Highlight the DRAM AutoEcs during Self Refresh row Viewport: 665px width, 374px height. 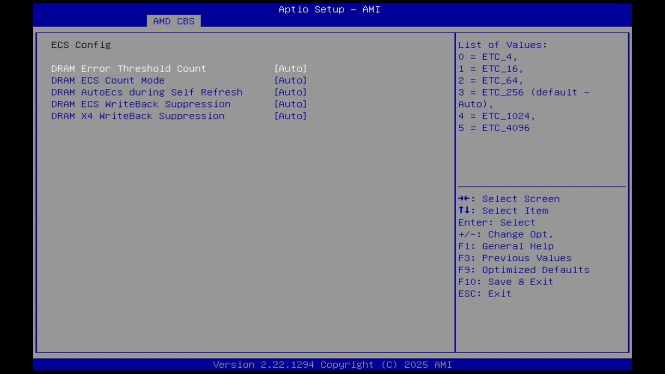tap(147, 92)
